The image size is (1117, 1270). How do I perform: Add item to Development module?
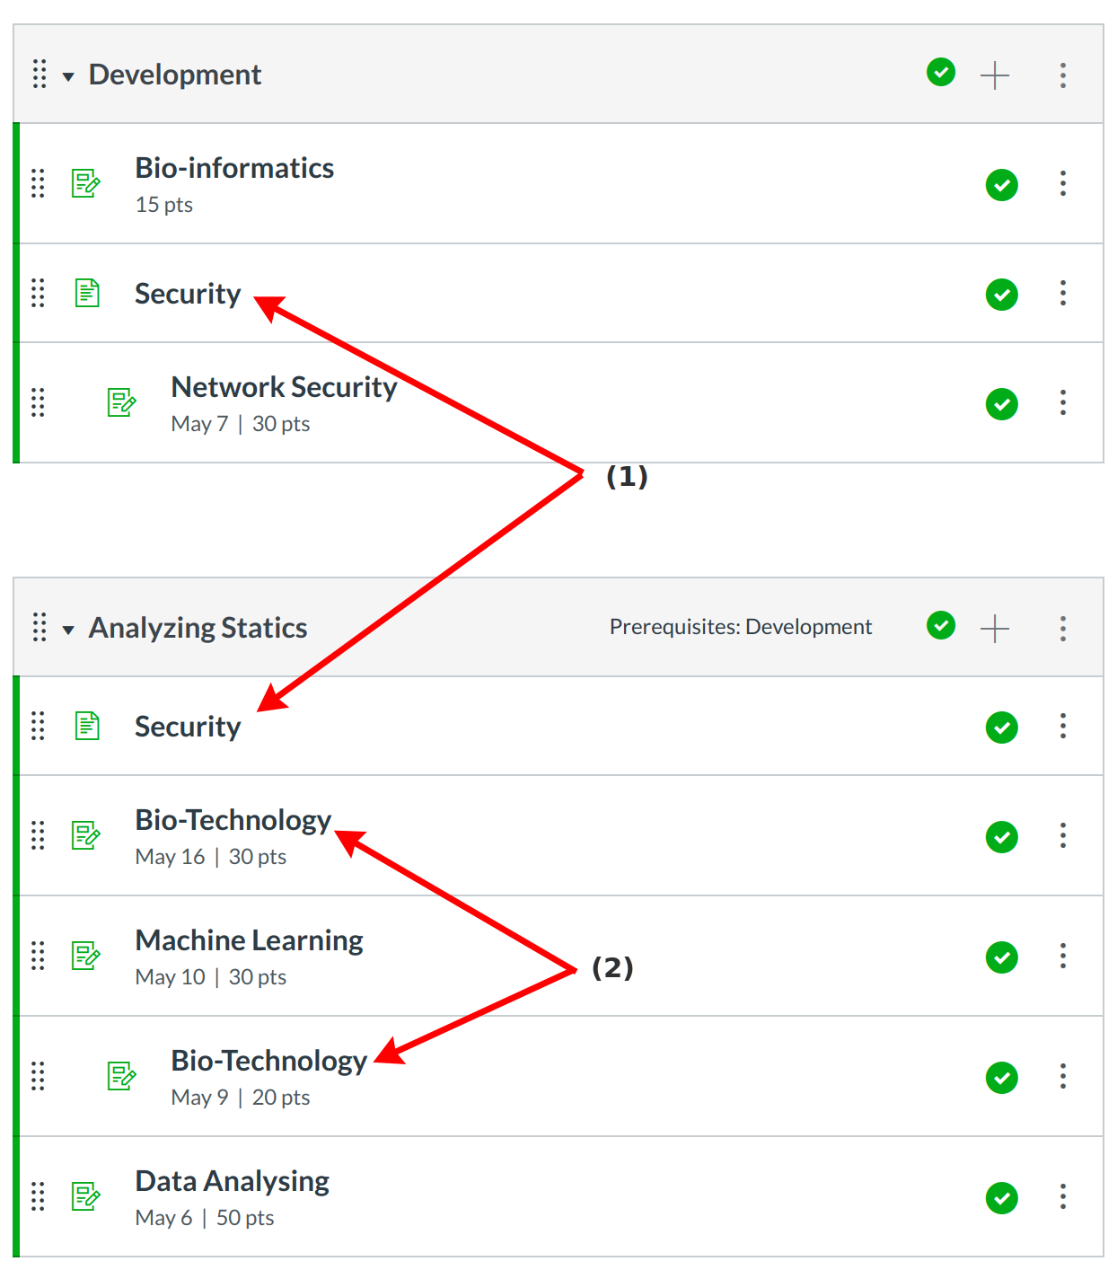[x=994, y=75]
